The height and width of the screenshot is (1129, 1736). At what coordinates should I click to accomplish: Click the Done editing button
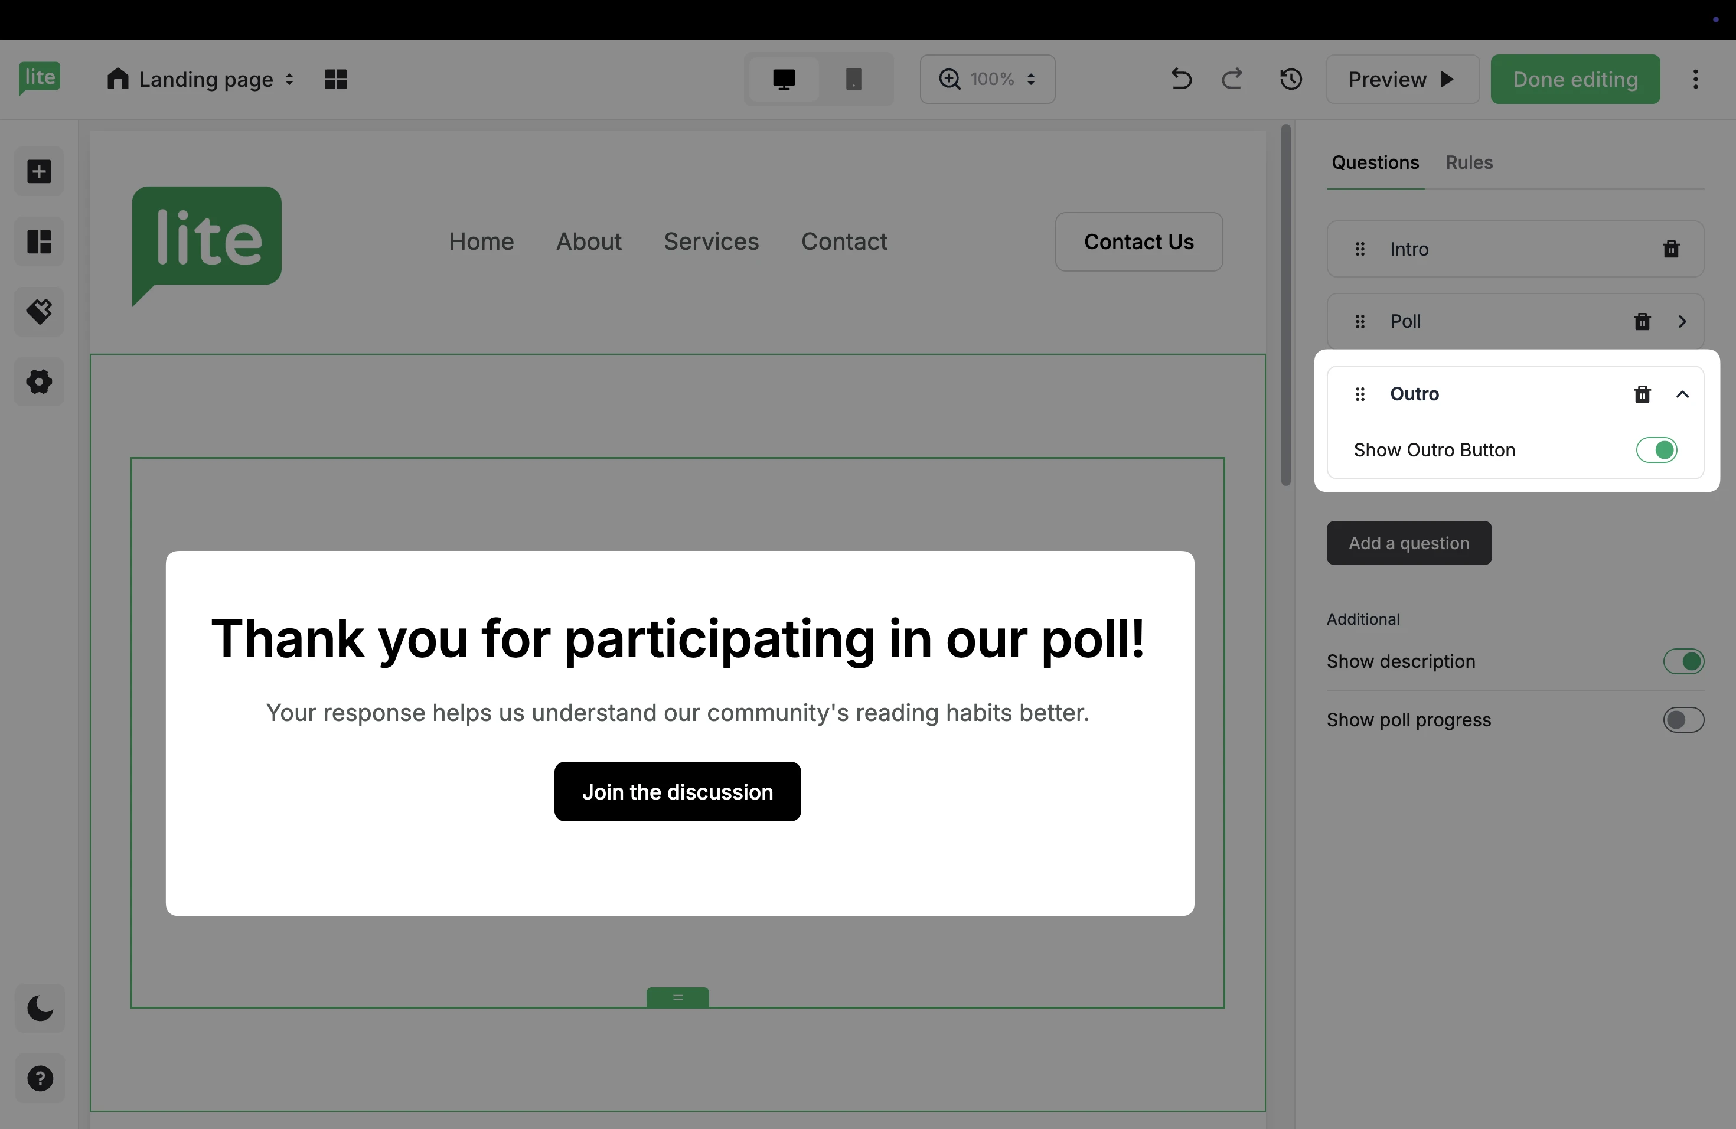(x=1575, y=79)
